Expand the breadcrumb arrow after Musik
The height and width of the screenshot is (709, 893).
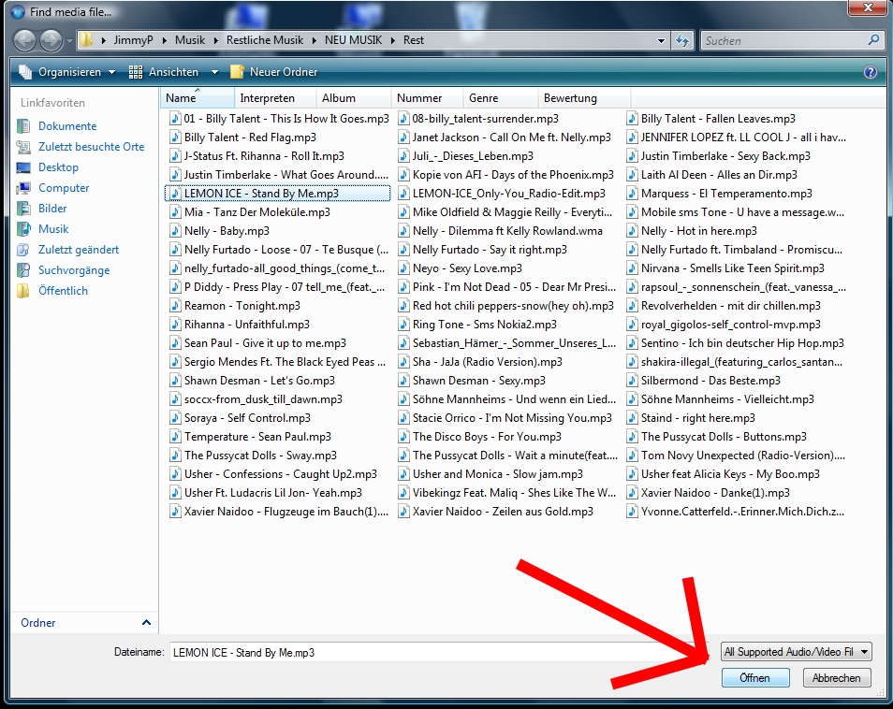[x=216, y=40]
